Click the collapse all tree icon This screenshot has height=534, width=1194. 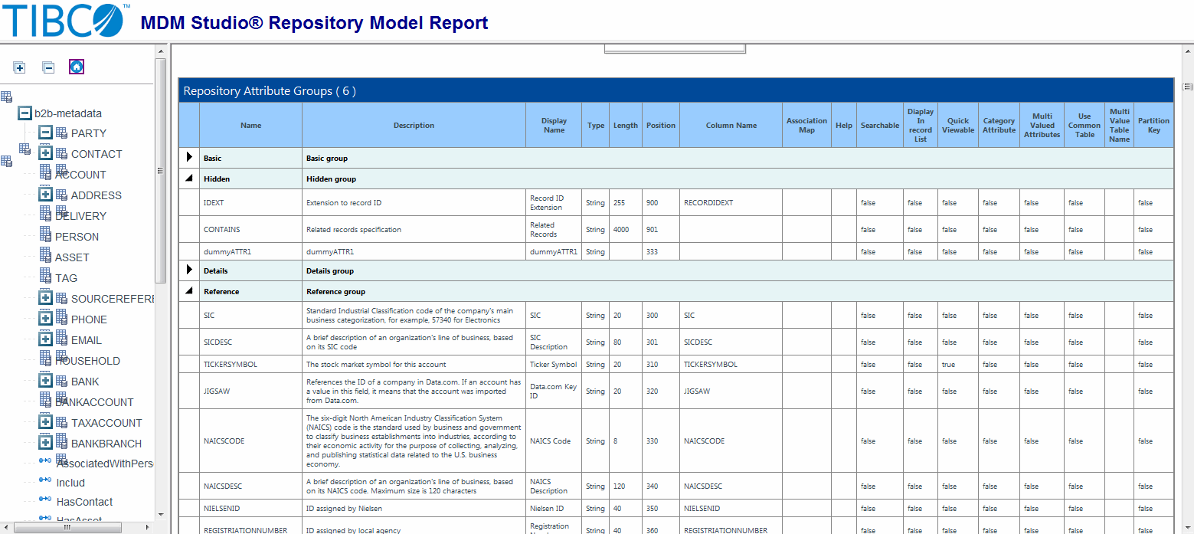(x=48, y=67)
